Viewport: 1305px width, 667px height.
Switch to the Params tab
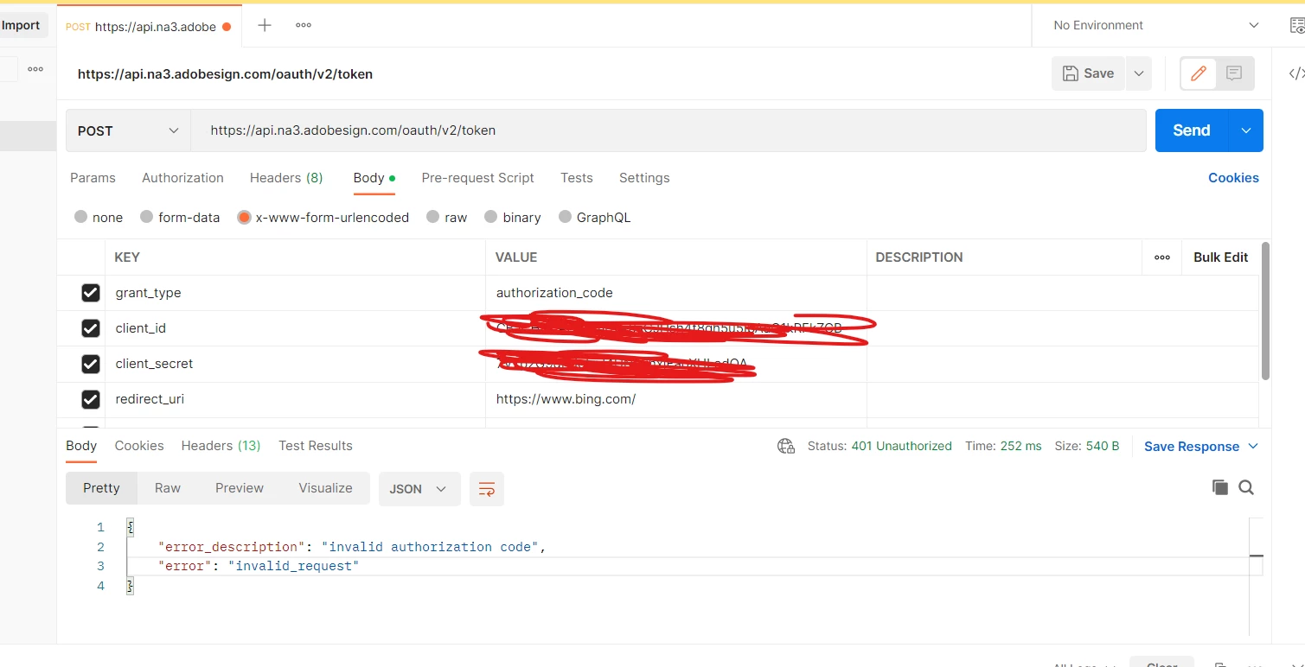(x=93, y=178)
